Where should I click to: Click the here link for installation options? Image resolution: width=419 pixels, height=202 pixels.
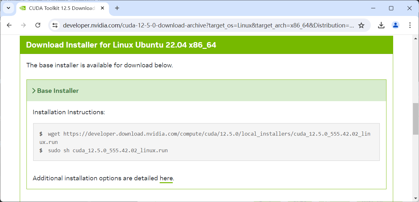tap(166, 178)
